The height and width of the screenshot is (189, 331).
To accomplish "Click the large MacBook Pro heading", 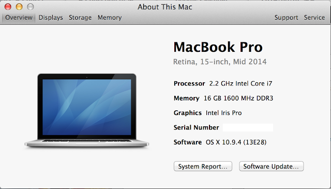I will [x=218, y=47].
